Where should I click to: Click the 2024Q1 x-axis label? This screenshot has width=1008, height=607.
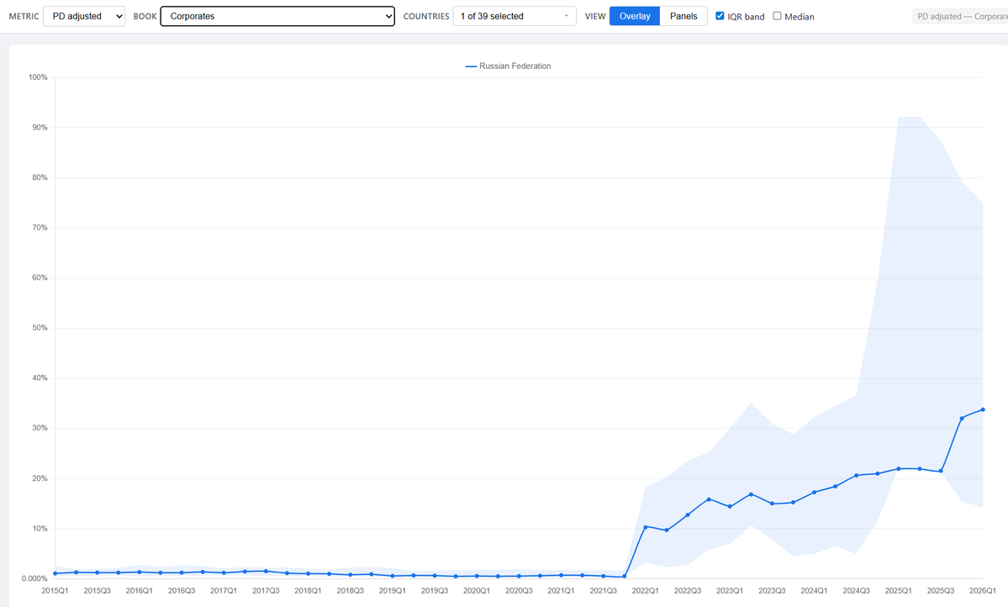tap(814, 590)
